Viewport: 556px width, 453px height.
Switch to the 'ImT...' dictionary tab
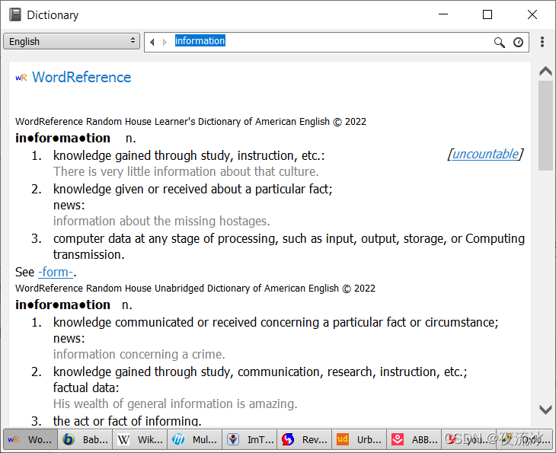[250, 440]
